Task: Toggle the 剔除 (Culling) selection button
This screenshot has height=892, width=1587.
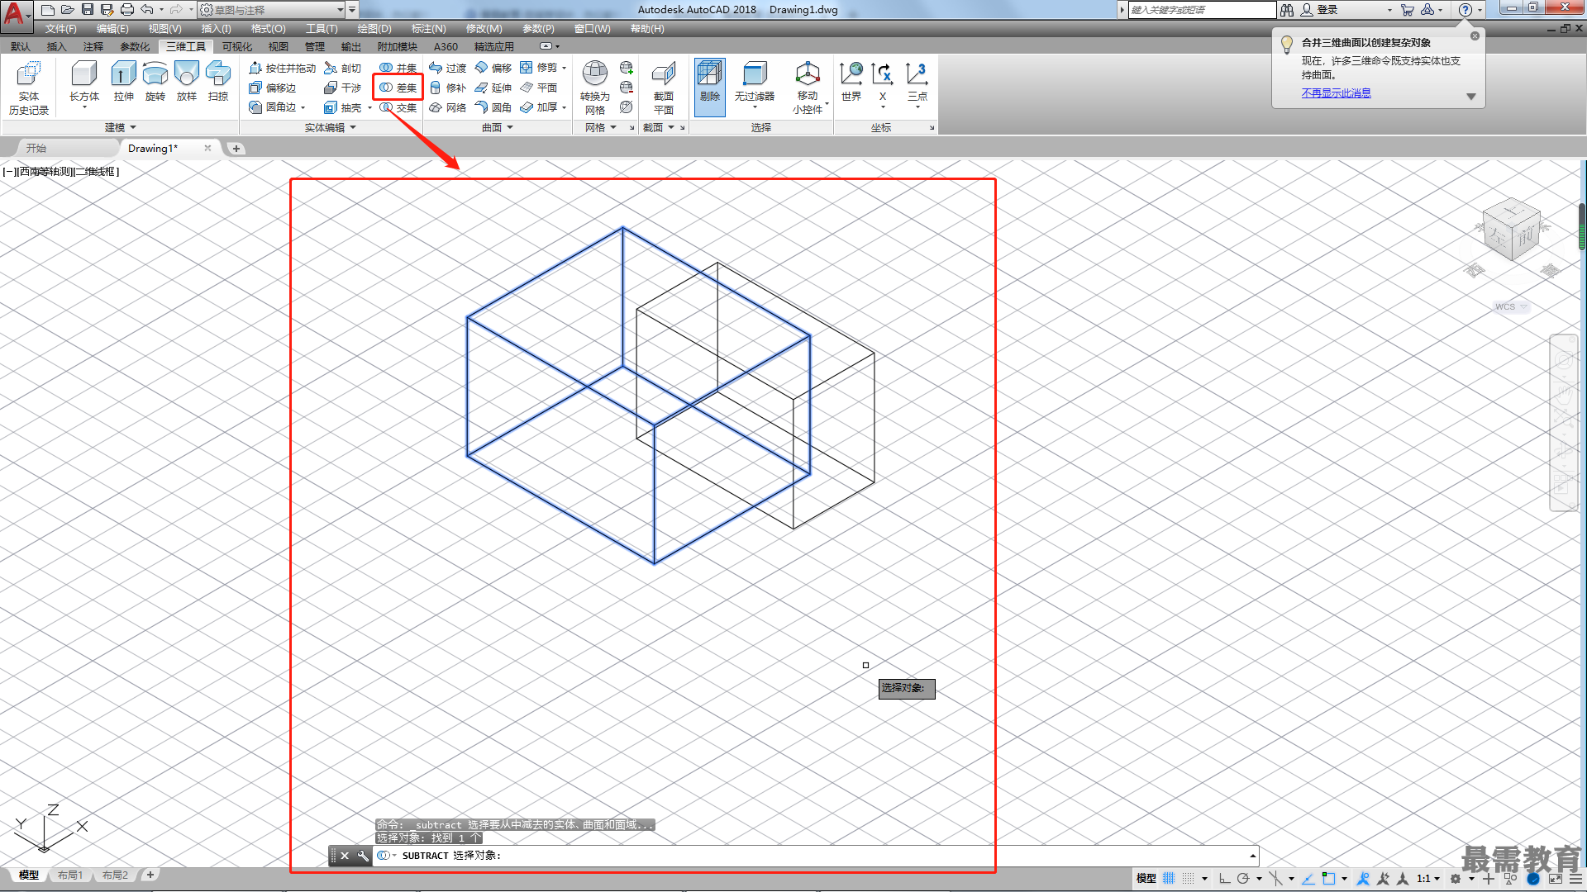Action: [x=710, y=87]
